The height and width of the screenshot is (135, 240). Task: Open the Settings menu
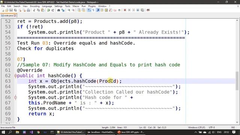(x=58, y=6)
